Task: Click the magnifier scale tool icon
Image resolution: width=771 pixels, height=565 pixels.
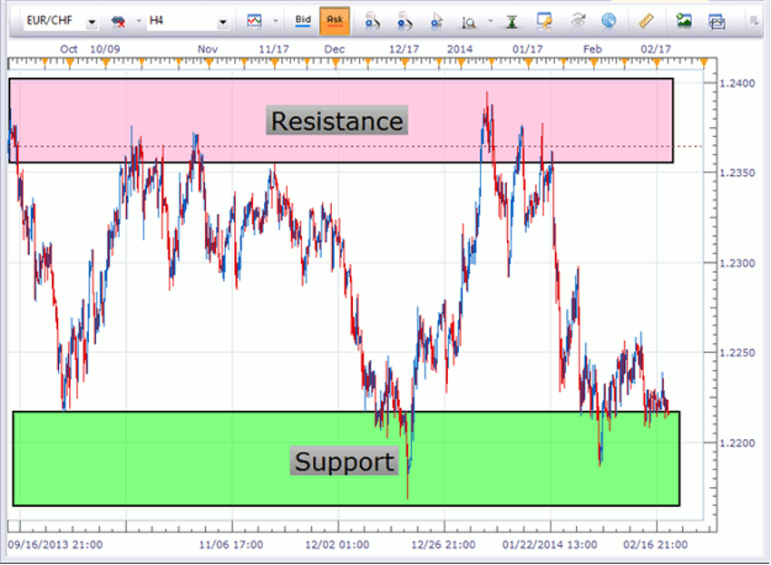Action: (x=469, y=22)
